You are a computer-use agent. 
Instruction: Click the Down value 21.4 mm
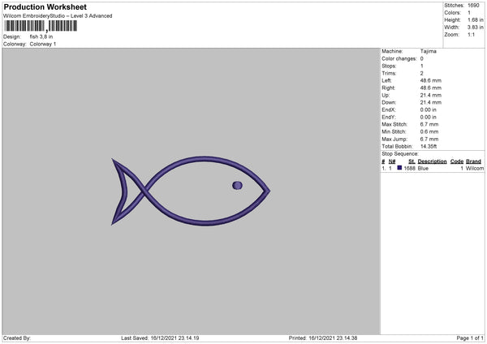431,102
